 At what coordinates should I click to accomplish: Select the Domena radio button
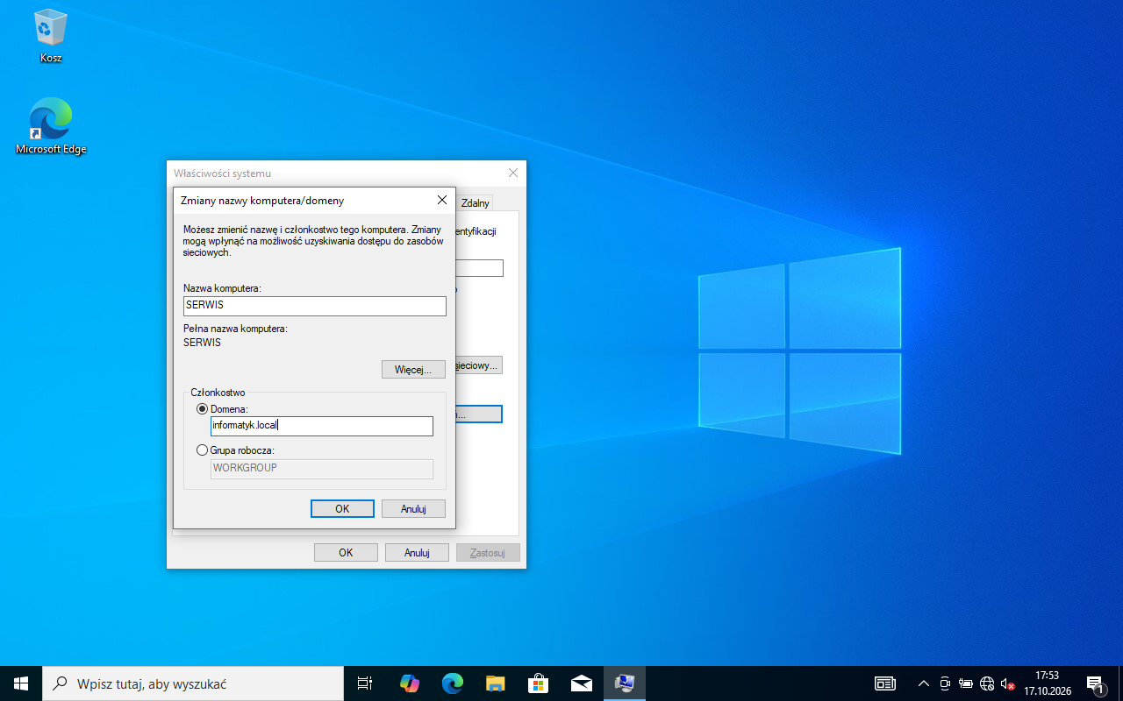point(203,409)
